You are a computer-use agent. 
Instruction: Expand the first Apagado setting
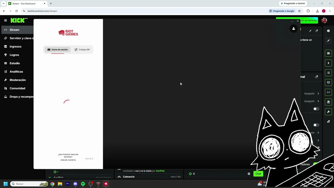[311, 93]
